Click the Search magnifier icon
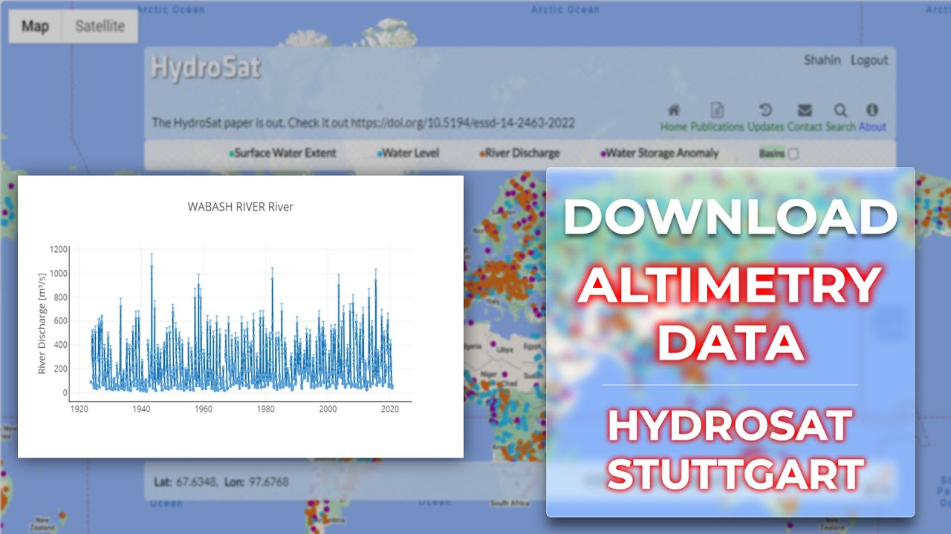Screen dimensions: 951x534 [840, 111]
